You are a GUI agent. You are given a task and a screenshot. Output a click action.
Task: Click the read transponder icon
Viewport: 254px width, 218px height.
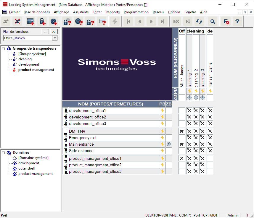click(x=78, y=21)
